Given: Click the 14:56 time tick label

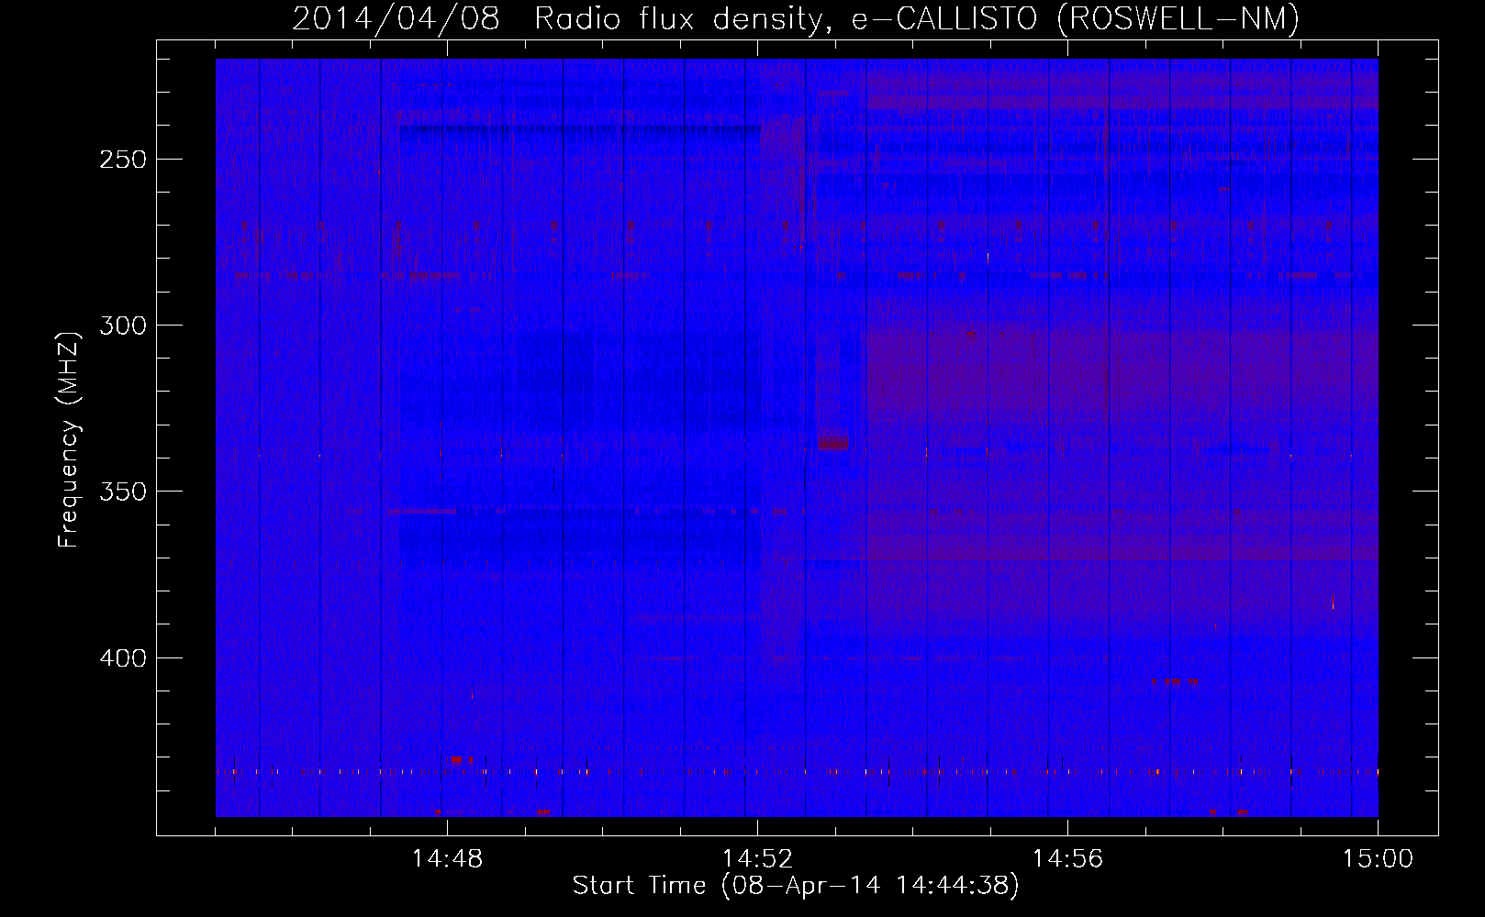Looking at the screenshot, I should 1067,859.
